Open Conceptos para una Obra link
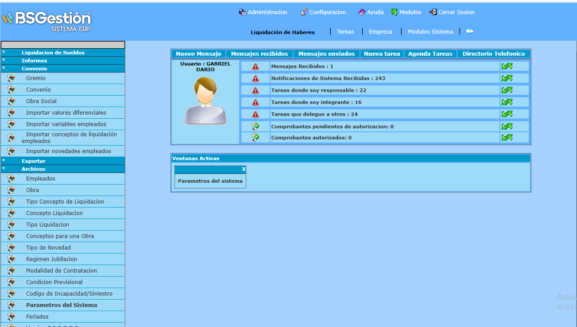The height and width of the screenshot is (327, 577). pos(60,236)
